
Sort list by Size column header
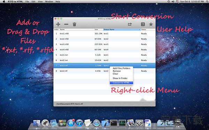pos(99,29)
